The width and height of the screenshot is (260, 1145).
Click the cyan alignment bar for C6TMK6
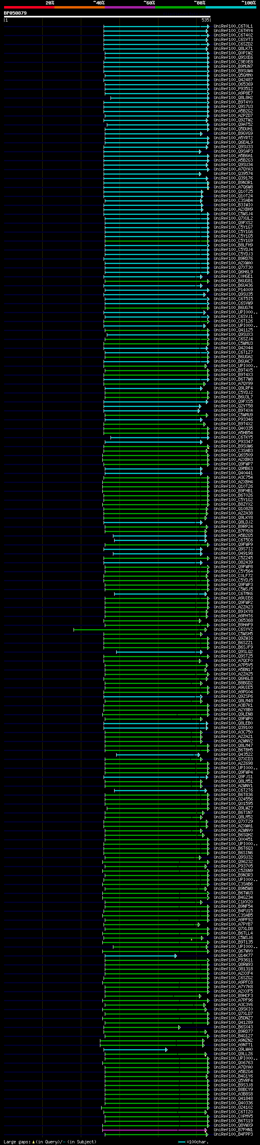[160, 594]
